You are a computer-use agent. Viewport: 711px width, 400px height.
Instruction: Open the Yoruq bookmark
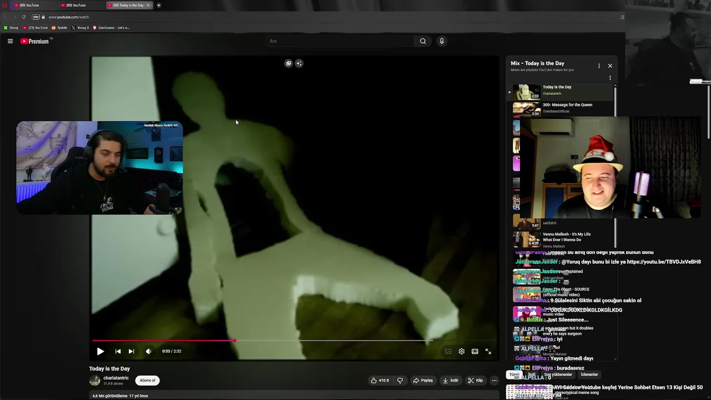coord(11,28)
